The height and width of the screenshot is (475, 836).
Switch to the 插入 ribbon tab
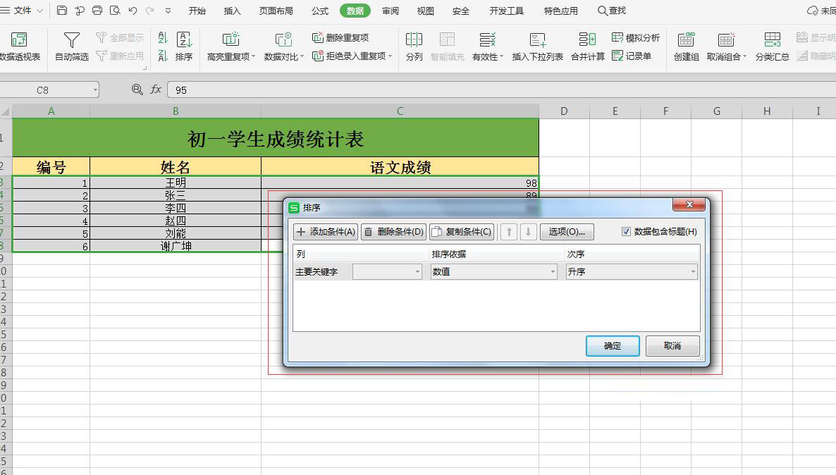pyautogui.click(x=232, y=11)
